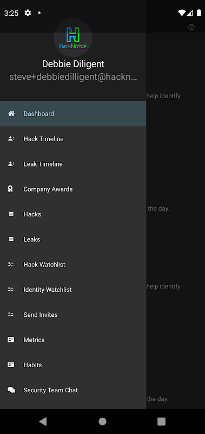Click the Company Awards ribbon icon
Viewport: 205px width, 434px height.
tap(10, 189)
